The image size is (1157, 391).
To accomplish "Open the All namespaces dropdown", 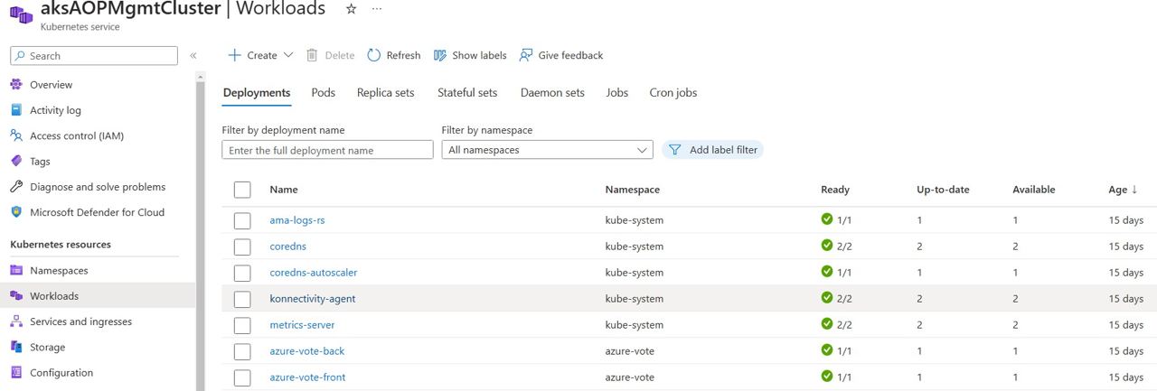I will click(x=547, y=150).
